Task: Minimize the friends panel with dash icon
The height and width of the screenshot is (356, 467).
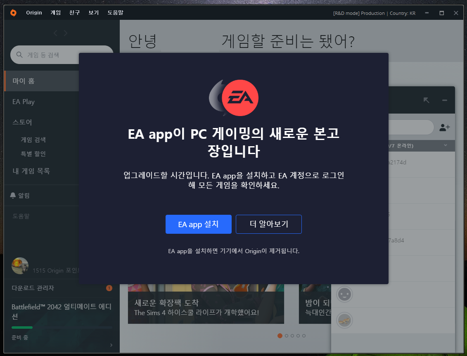Action: click(444, 100)
